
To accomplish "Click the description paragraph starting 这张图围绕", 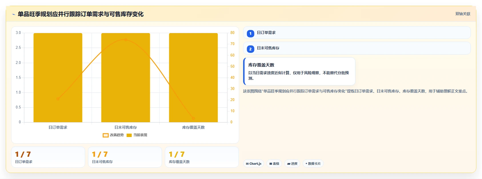I will coord(356,91).
